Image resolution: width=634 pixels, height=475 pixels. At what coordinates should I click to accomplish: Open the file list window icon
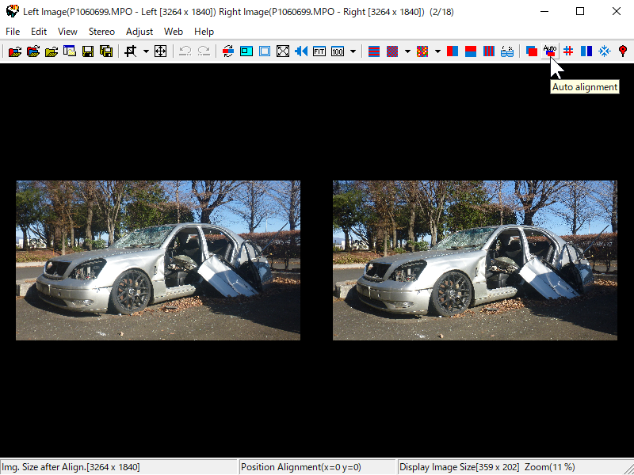(70, 51)
